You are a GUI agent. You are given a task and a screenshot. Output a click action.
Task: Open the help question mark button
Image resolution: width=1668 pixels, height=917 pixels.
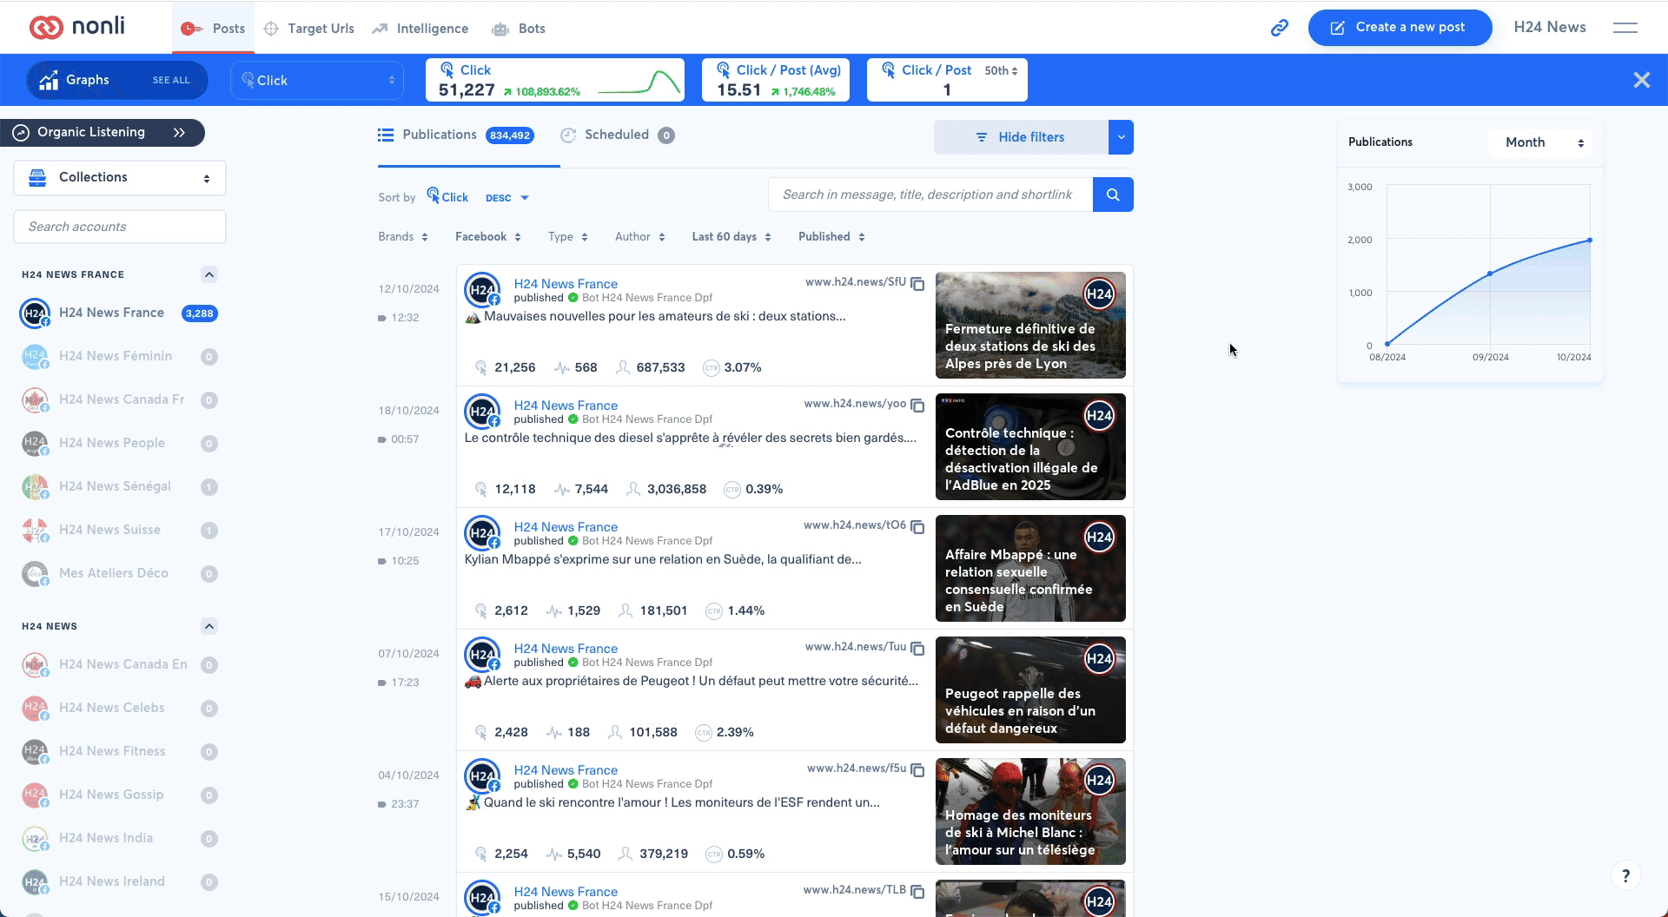[x=1625, y=875]
